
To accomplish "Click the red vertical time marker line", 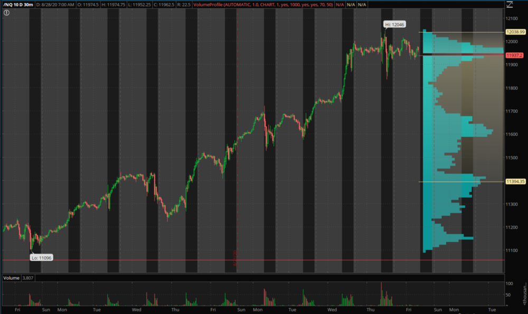I will point(236,158).
